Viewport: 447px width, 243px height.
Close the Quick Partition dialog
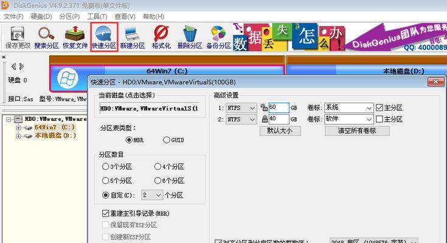[435, 82]
